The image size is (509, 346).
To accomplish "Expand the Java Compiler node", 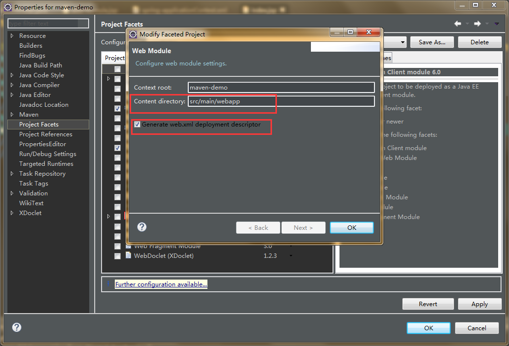I will (x=12, y=85).
